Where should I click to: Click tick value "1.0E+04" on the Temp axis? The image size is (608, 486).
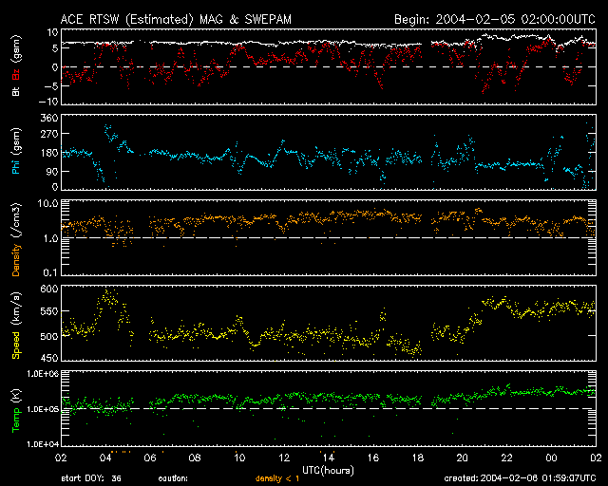coord(43,443)
